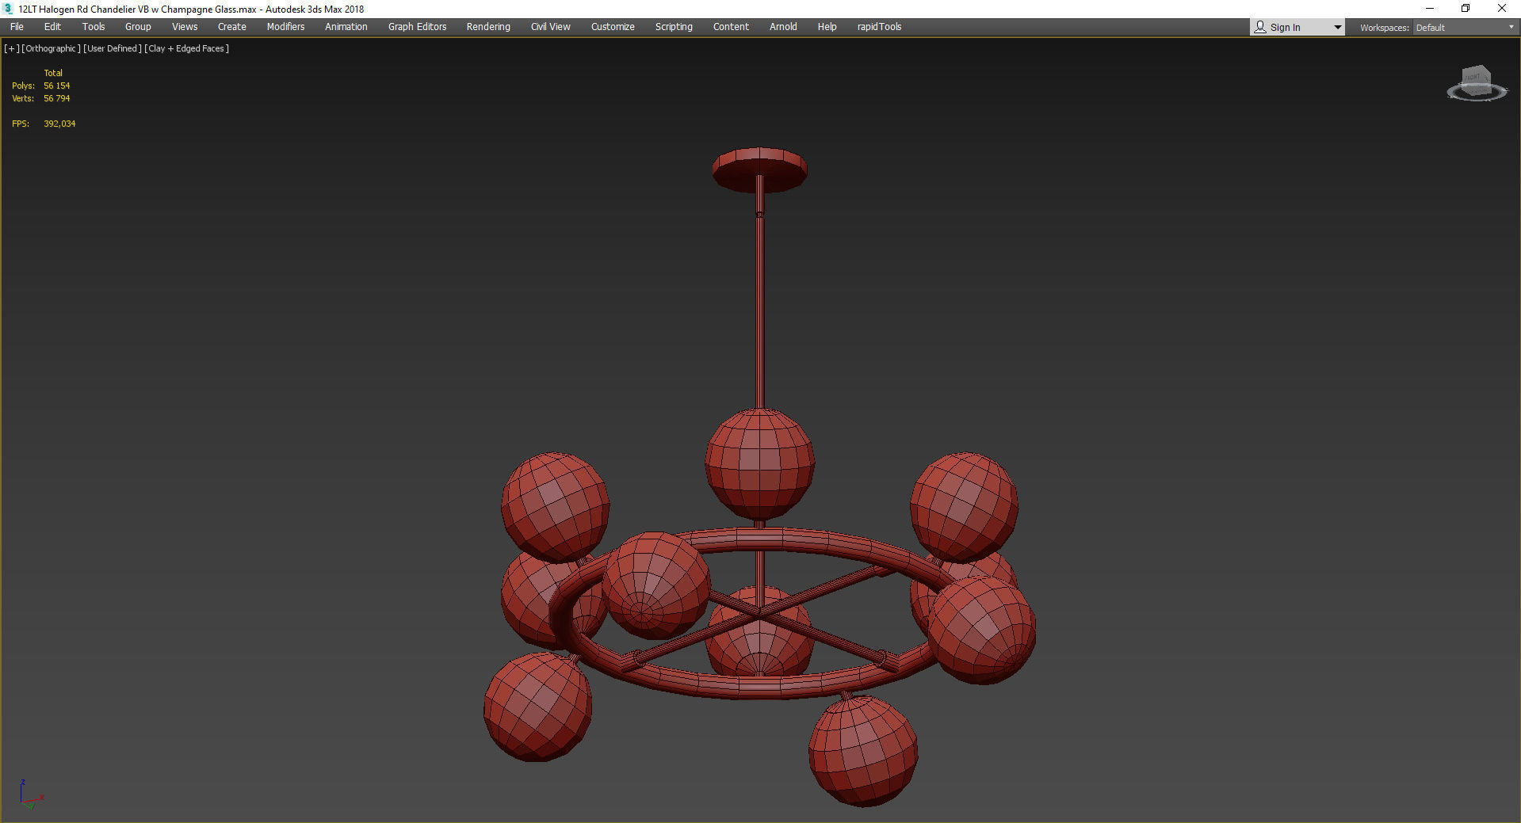Minimize the 3ds Max window
The height and width of the screenshot is (823, 1521).
(x=1430, y=9)
